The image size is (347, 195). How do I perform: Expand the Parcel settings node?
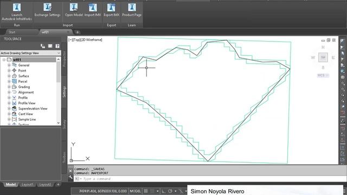(9, 81)
